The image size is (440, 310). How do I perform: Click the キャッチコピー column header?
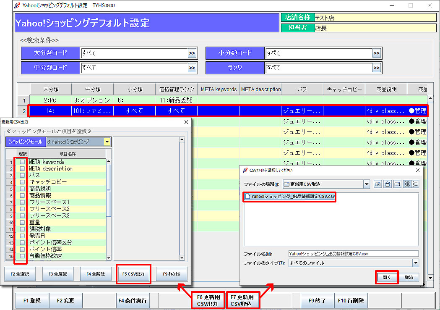pos(344,89)
